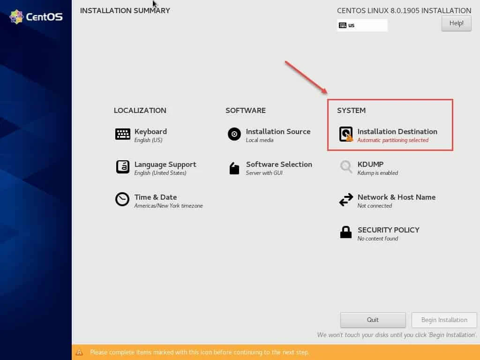Select the Network & Host Name label
The height and width of the screenshot is (360, 480).
pyautogui.click(x=396, y=197)
